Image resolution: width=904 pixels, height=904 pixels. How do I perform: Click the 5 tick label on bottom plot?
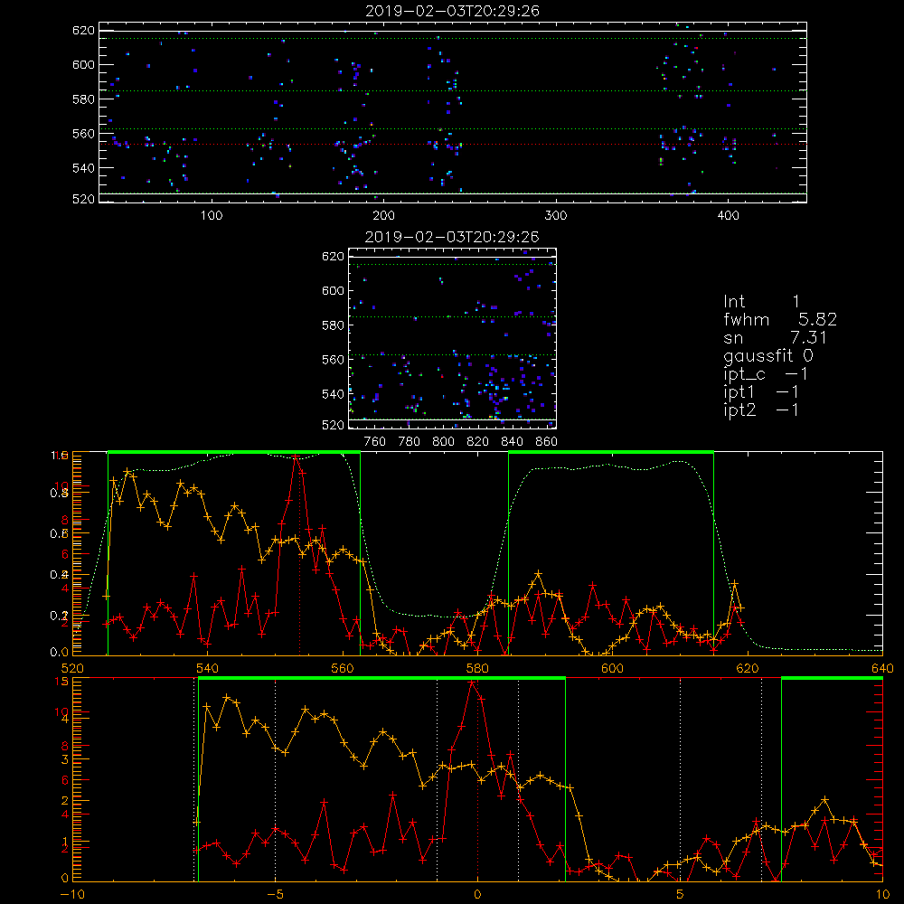point(681,894)
